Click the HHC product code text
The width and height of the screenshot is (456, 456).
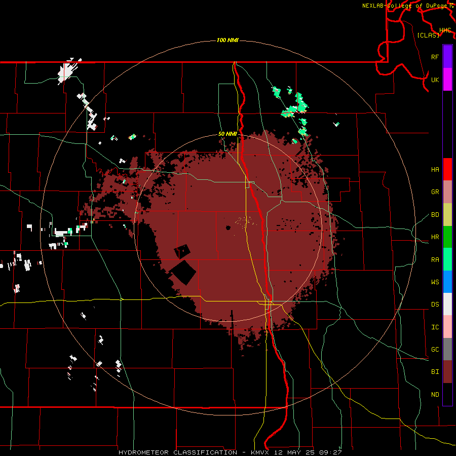pos(445,30)
